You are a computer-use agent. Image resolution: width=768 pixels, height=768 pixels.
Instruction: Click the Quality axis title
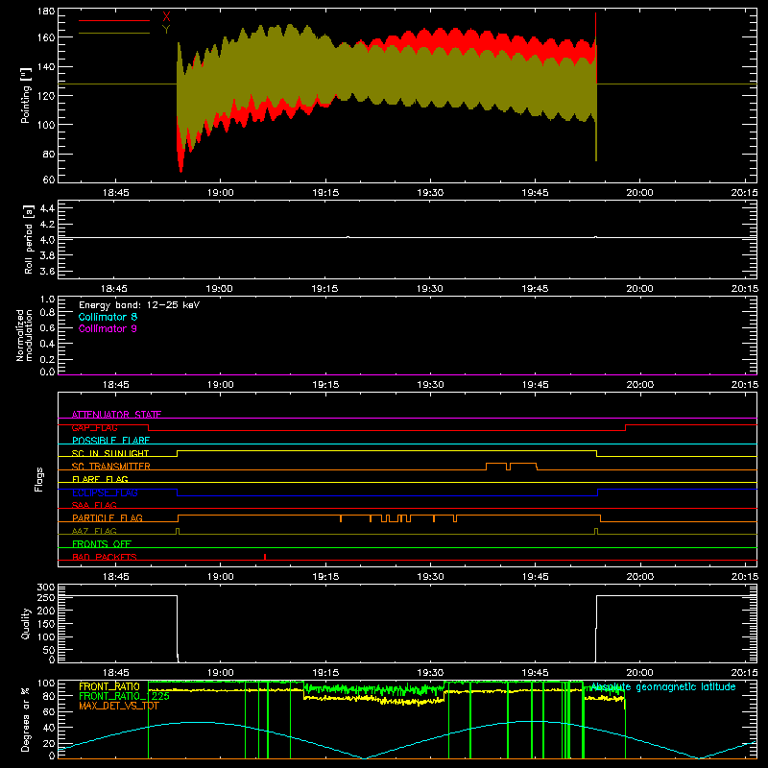point(26,623)
